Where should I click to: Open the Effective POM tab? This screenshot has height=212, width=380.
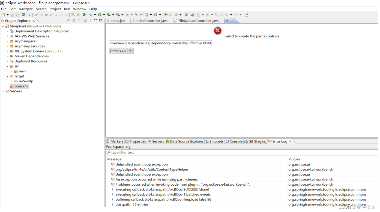[200, 43]
